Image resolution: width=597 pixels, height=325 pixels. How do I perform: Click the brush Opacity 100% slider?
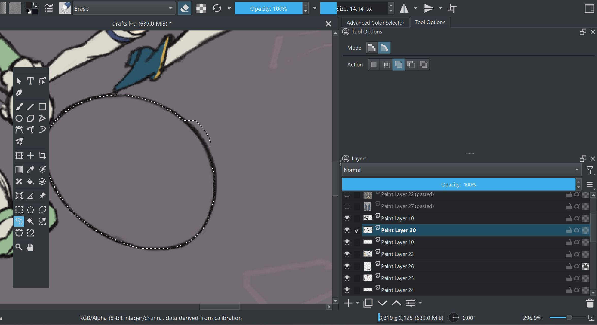[269, 8]
